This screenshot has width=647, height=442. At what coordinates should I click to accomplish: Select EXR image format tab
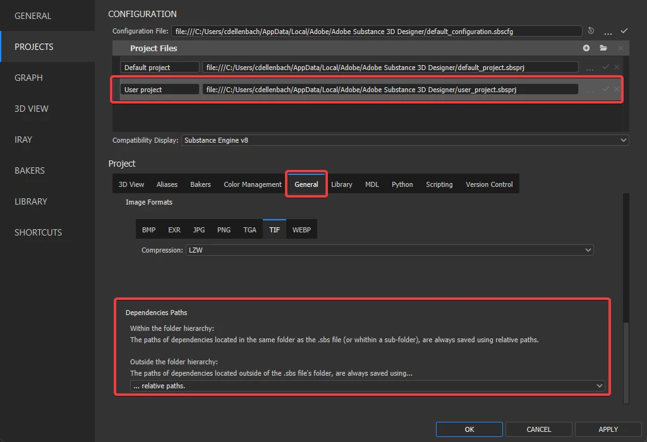[174, 230]
